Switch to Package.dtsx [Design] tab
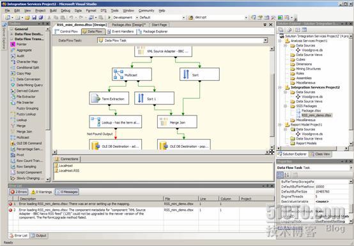Viewport: 354px width, 246px height. [x=128, y=25]
